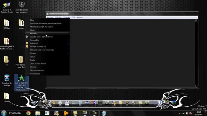
Task: Switch to the sticky note taskbar window
Action: pyautogui.click(x=75, y=113)
